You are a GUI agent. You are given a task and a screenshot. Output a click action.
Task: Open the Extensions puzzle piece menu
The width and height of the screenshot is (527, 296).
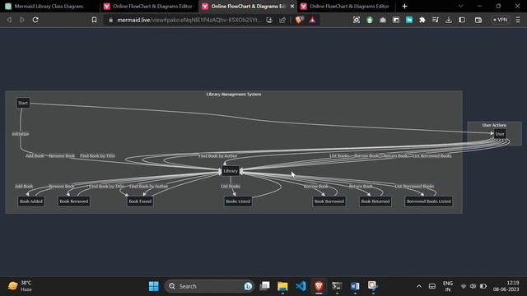[x=422, y=20]
